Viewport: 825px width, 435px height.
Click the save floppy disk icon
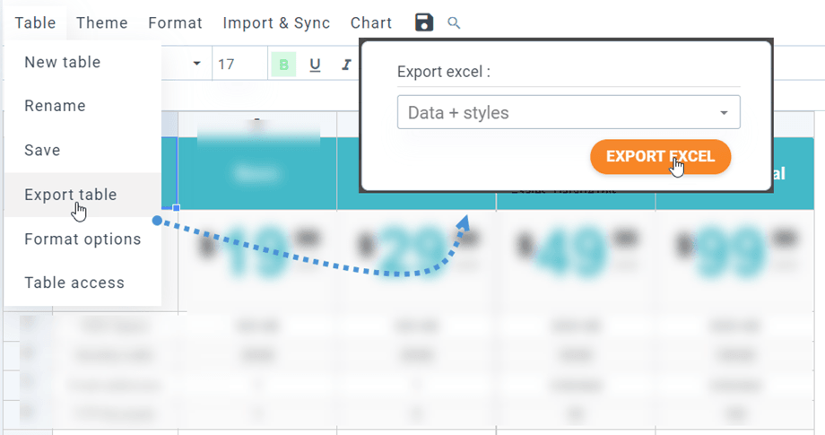pyautogui.click(x=424, y=22)
